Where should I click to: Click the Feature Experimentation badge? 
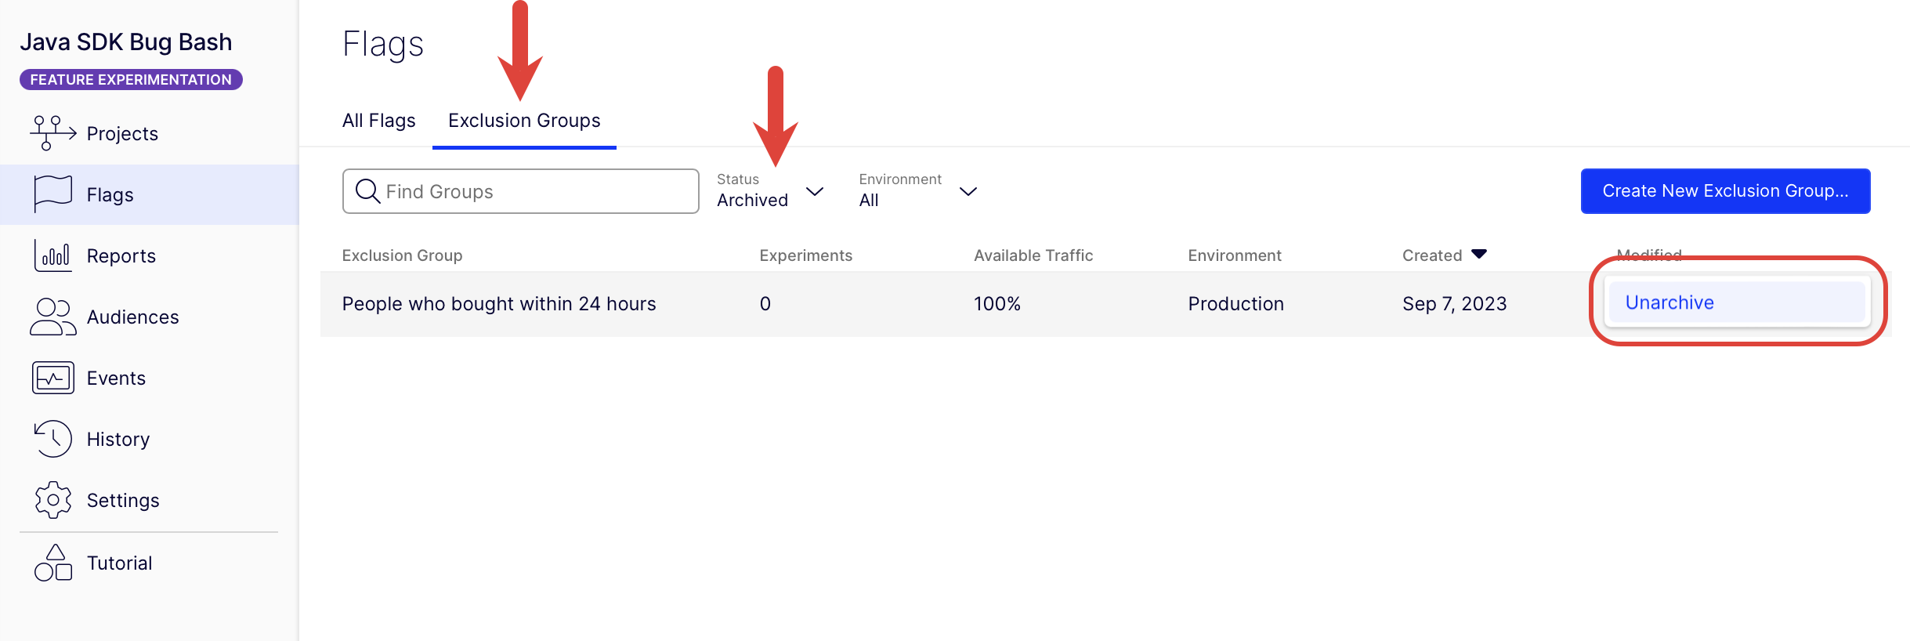pyautogui.click(x=131, y=80)
